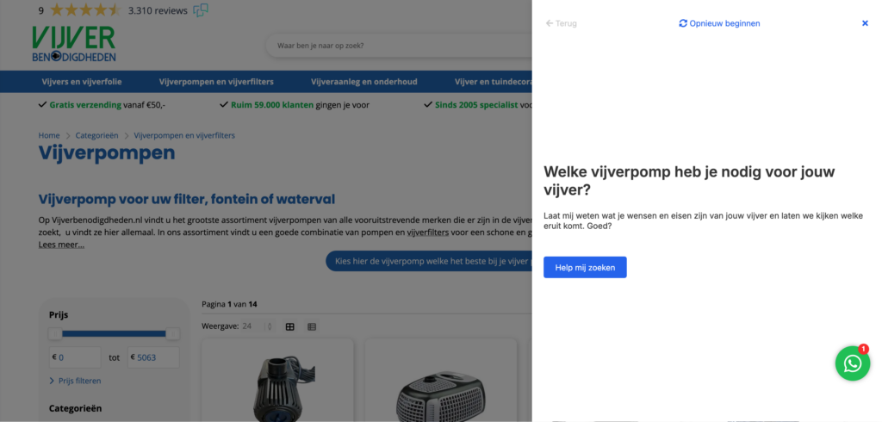This screenshot has height=422, width=882.
Task: Click the Vijverbenodigdheden logo
Action: pos(73,44)
